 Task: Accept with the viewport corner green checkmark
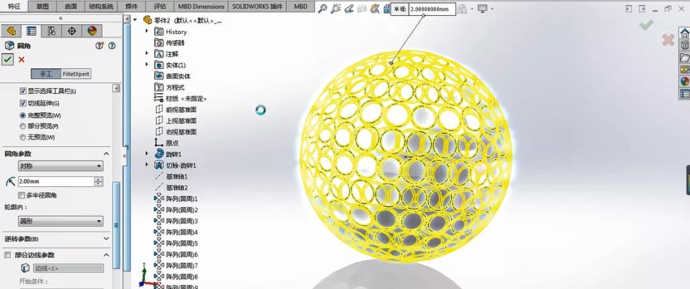[647, 25]
